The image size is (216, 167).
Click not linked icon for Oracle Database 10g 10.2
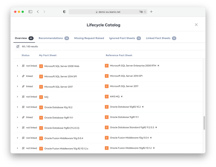(23, 107)
